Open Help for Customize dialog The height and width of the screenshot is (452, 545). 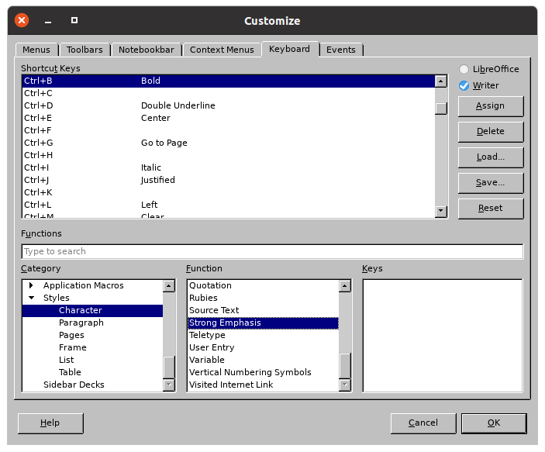click(x=50, y=423)
